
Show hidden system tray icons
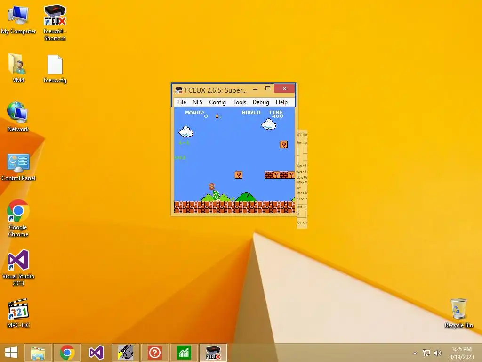point(415,353)
